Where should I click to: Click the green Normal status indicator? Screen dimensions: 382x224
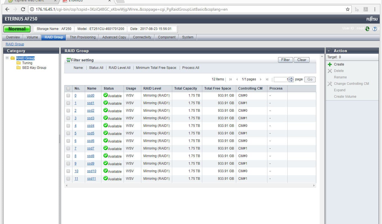[x=17, y=29]
